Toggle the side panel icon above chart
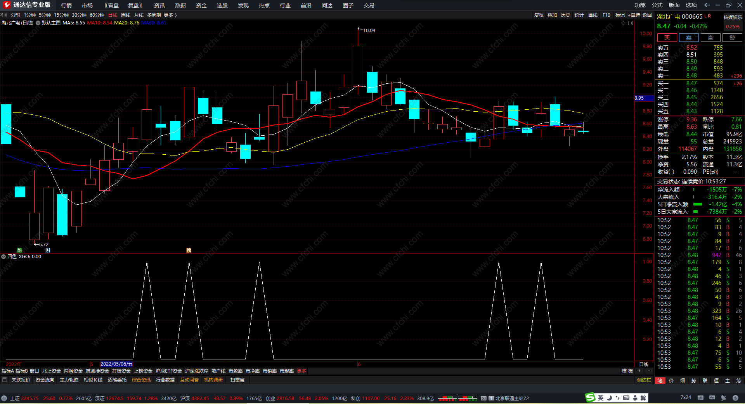The image size is (745, 404). pos(631,23)
